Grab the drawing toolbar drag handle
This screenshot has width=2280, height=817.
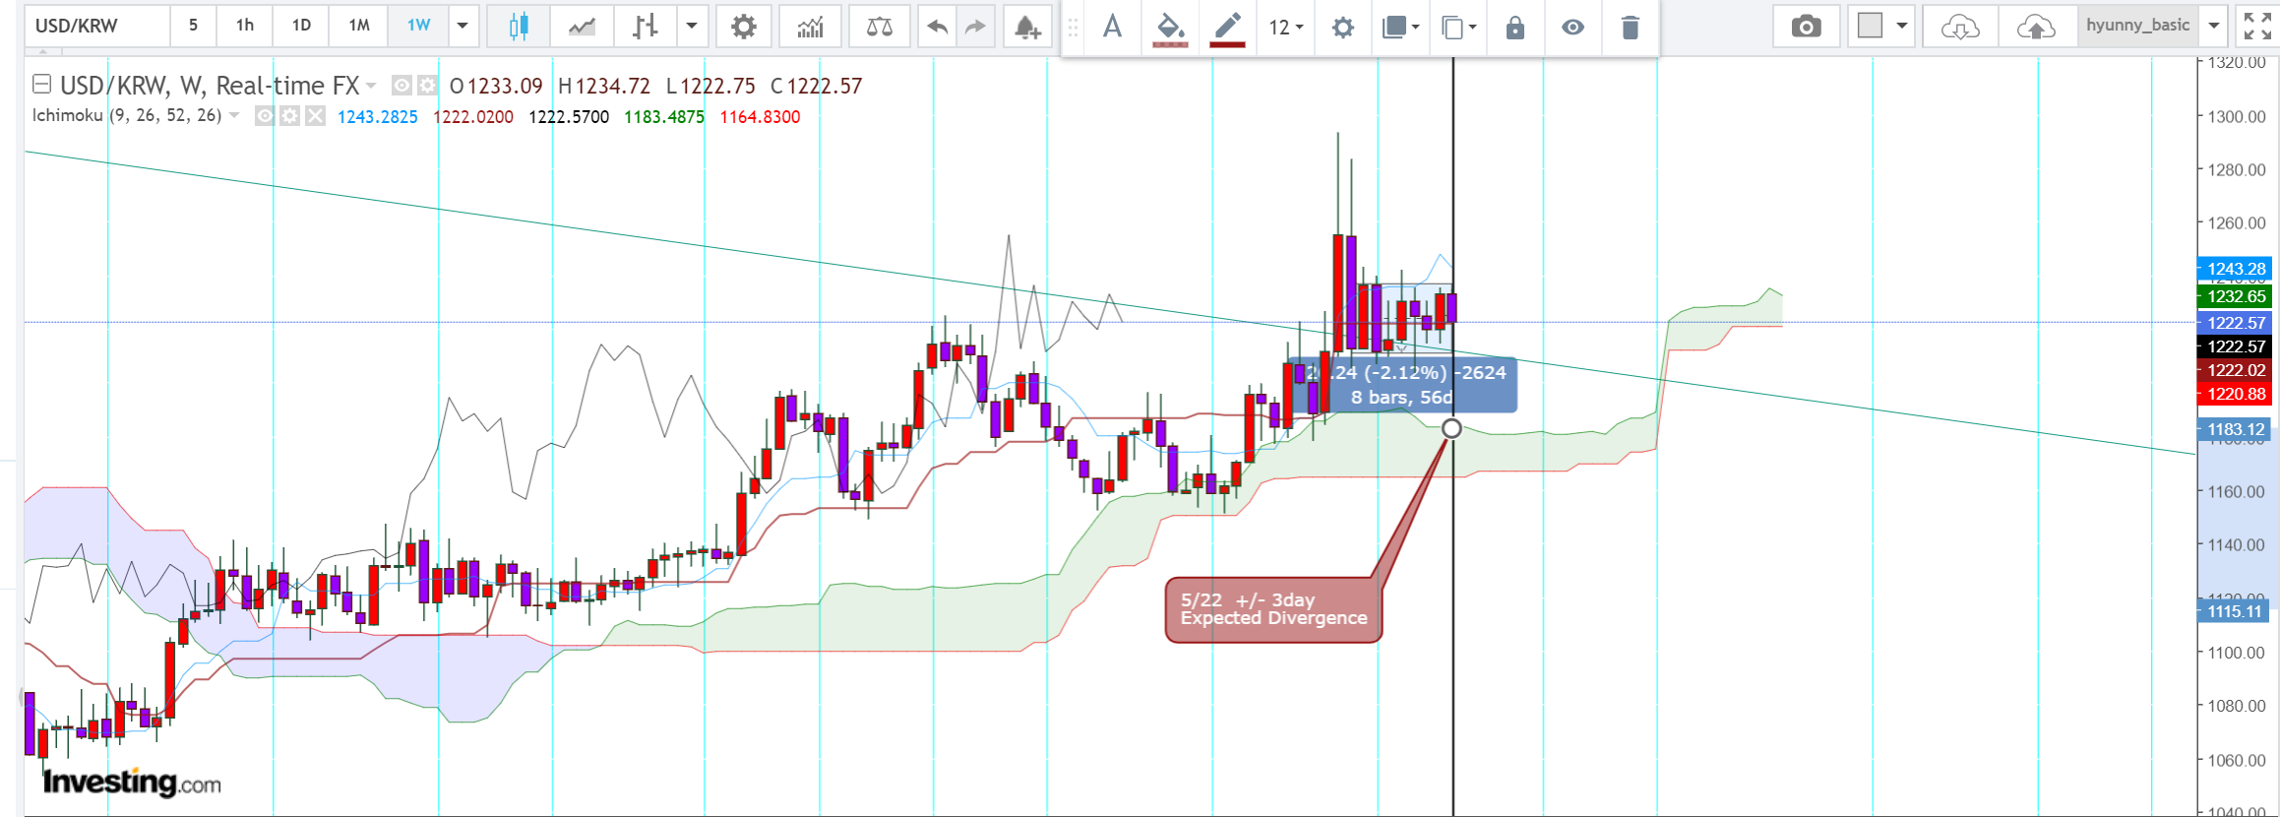(1074, 28)
